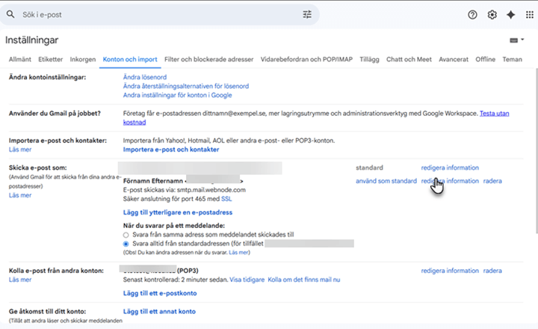Click the 'Testa utan kostnad' link
This screenshot has width=538, height=329.
coord(495,114)
